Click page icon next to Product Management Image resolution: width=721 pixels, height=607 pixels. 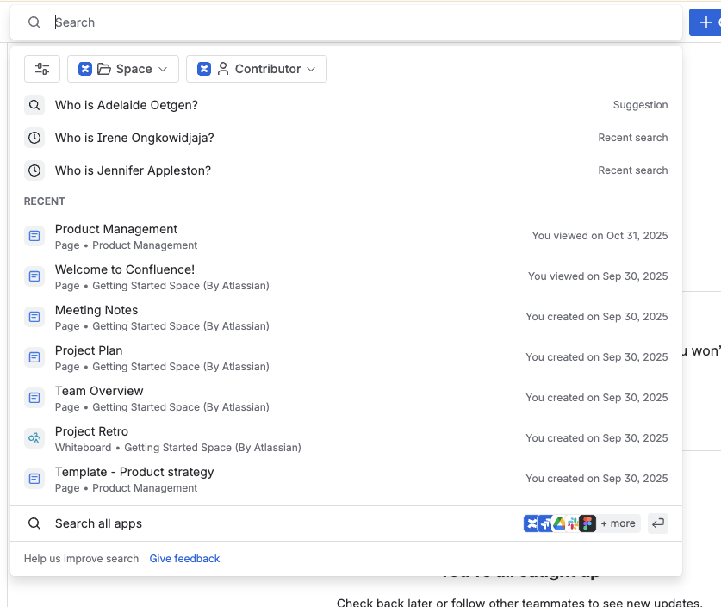(x=34, y=236)
